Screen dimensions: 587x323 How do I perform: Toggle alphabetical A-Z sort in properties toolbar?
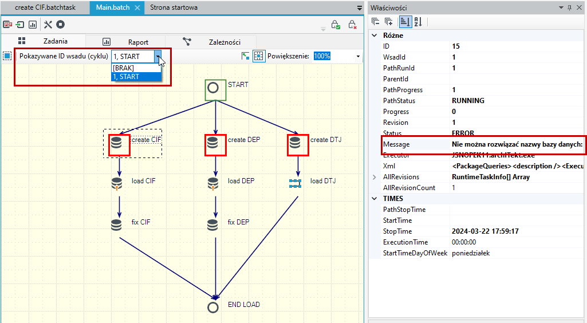click(418, 22)
